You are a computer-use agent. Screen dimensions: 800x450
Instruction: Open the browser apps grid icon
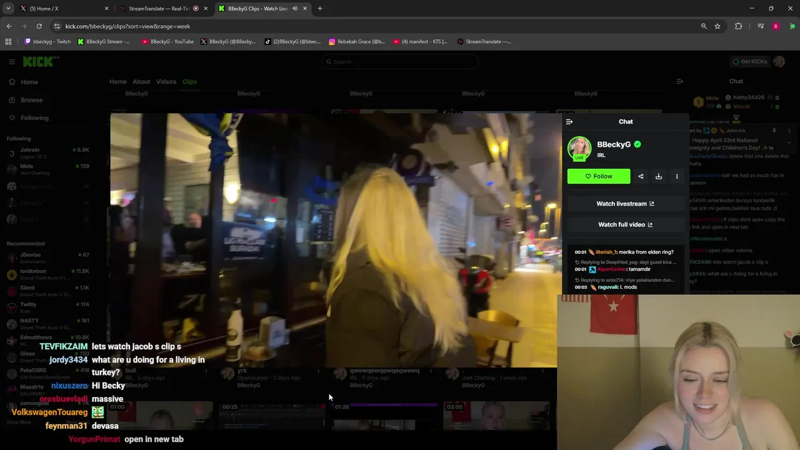[8, 42]
